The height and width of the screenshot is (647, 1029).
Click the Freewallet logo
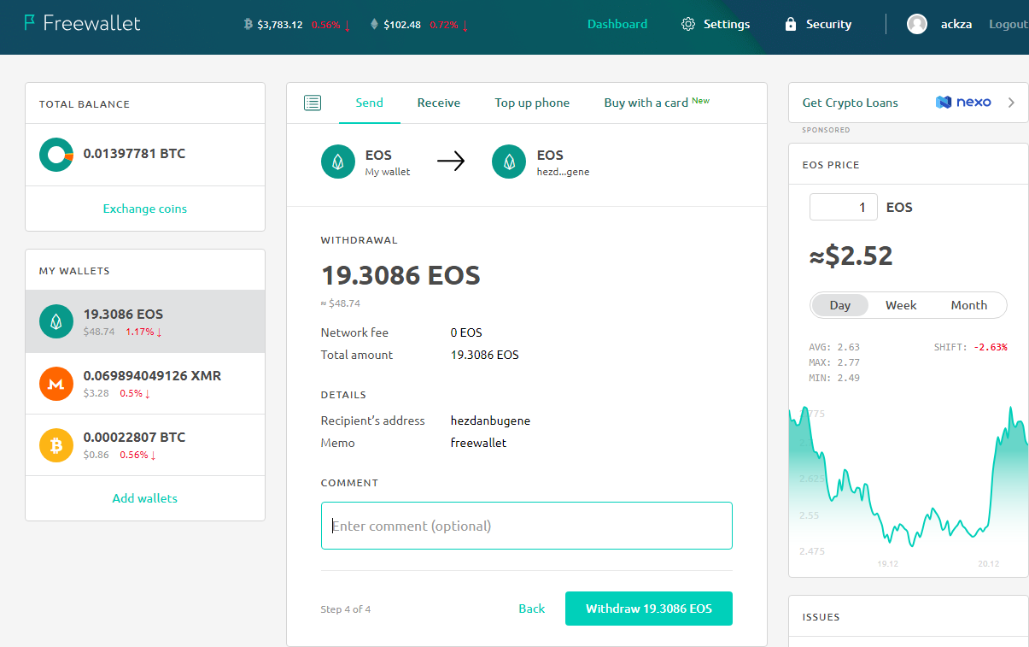pyautogui.click(x=82, y=23)
